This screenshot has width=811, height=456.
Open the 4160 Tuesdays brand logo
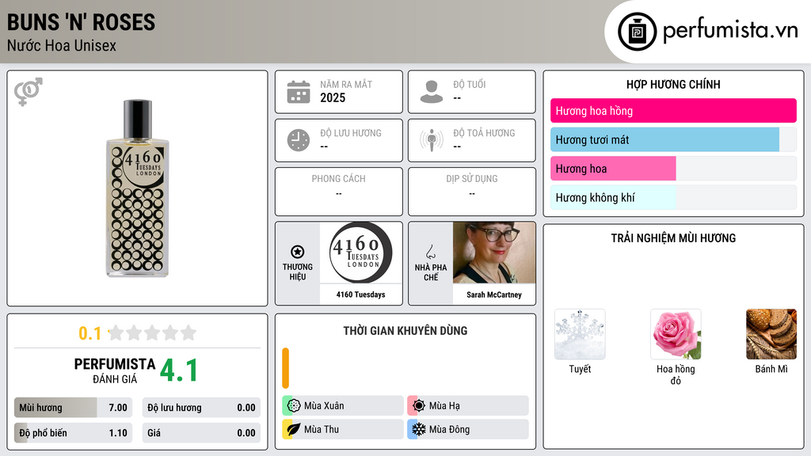[361, 253]
